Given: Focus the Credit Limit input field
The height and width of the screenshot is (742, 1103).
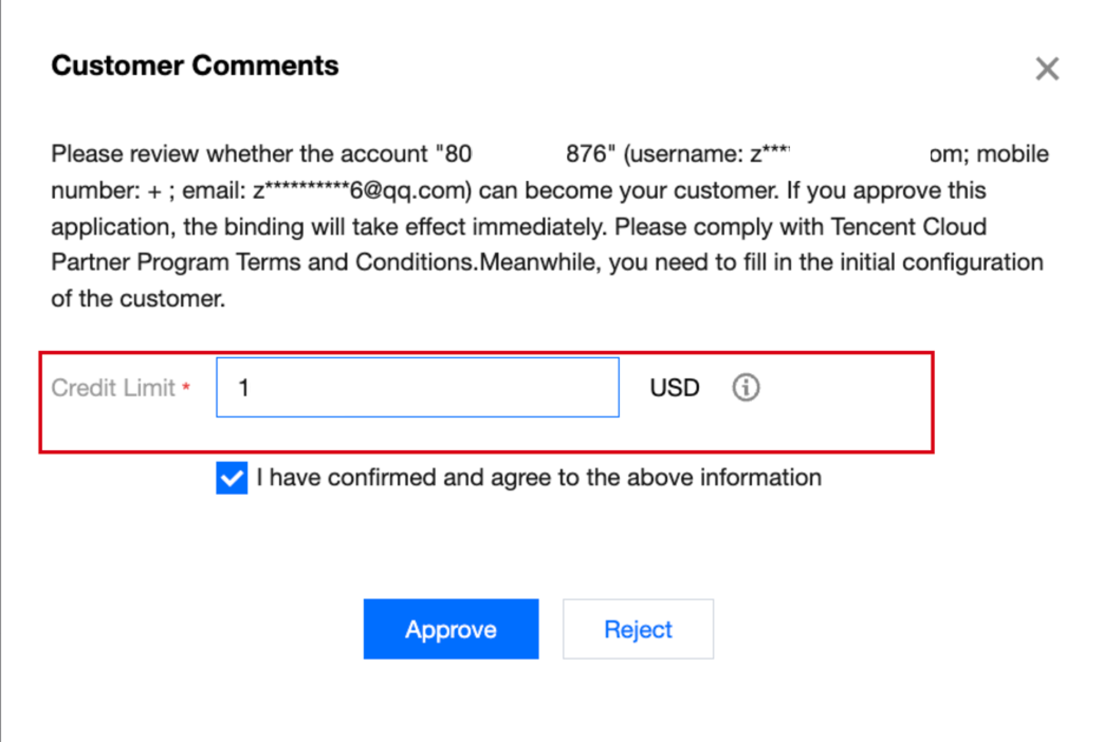Looking at the screenshot, I should point(418,387).
